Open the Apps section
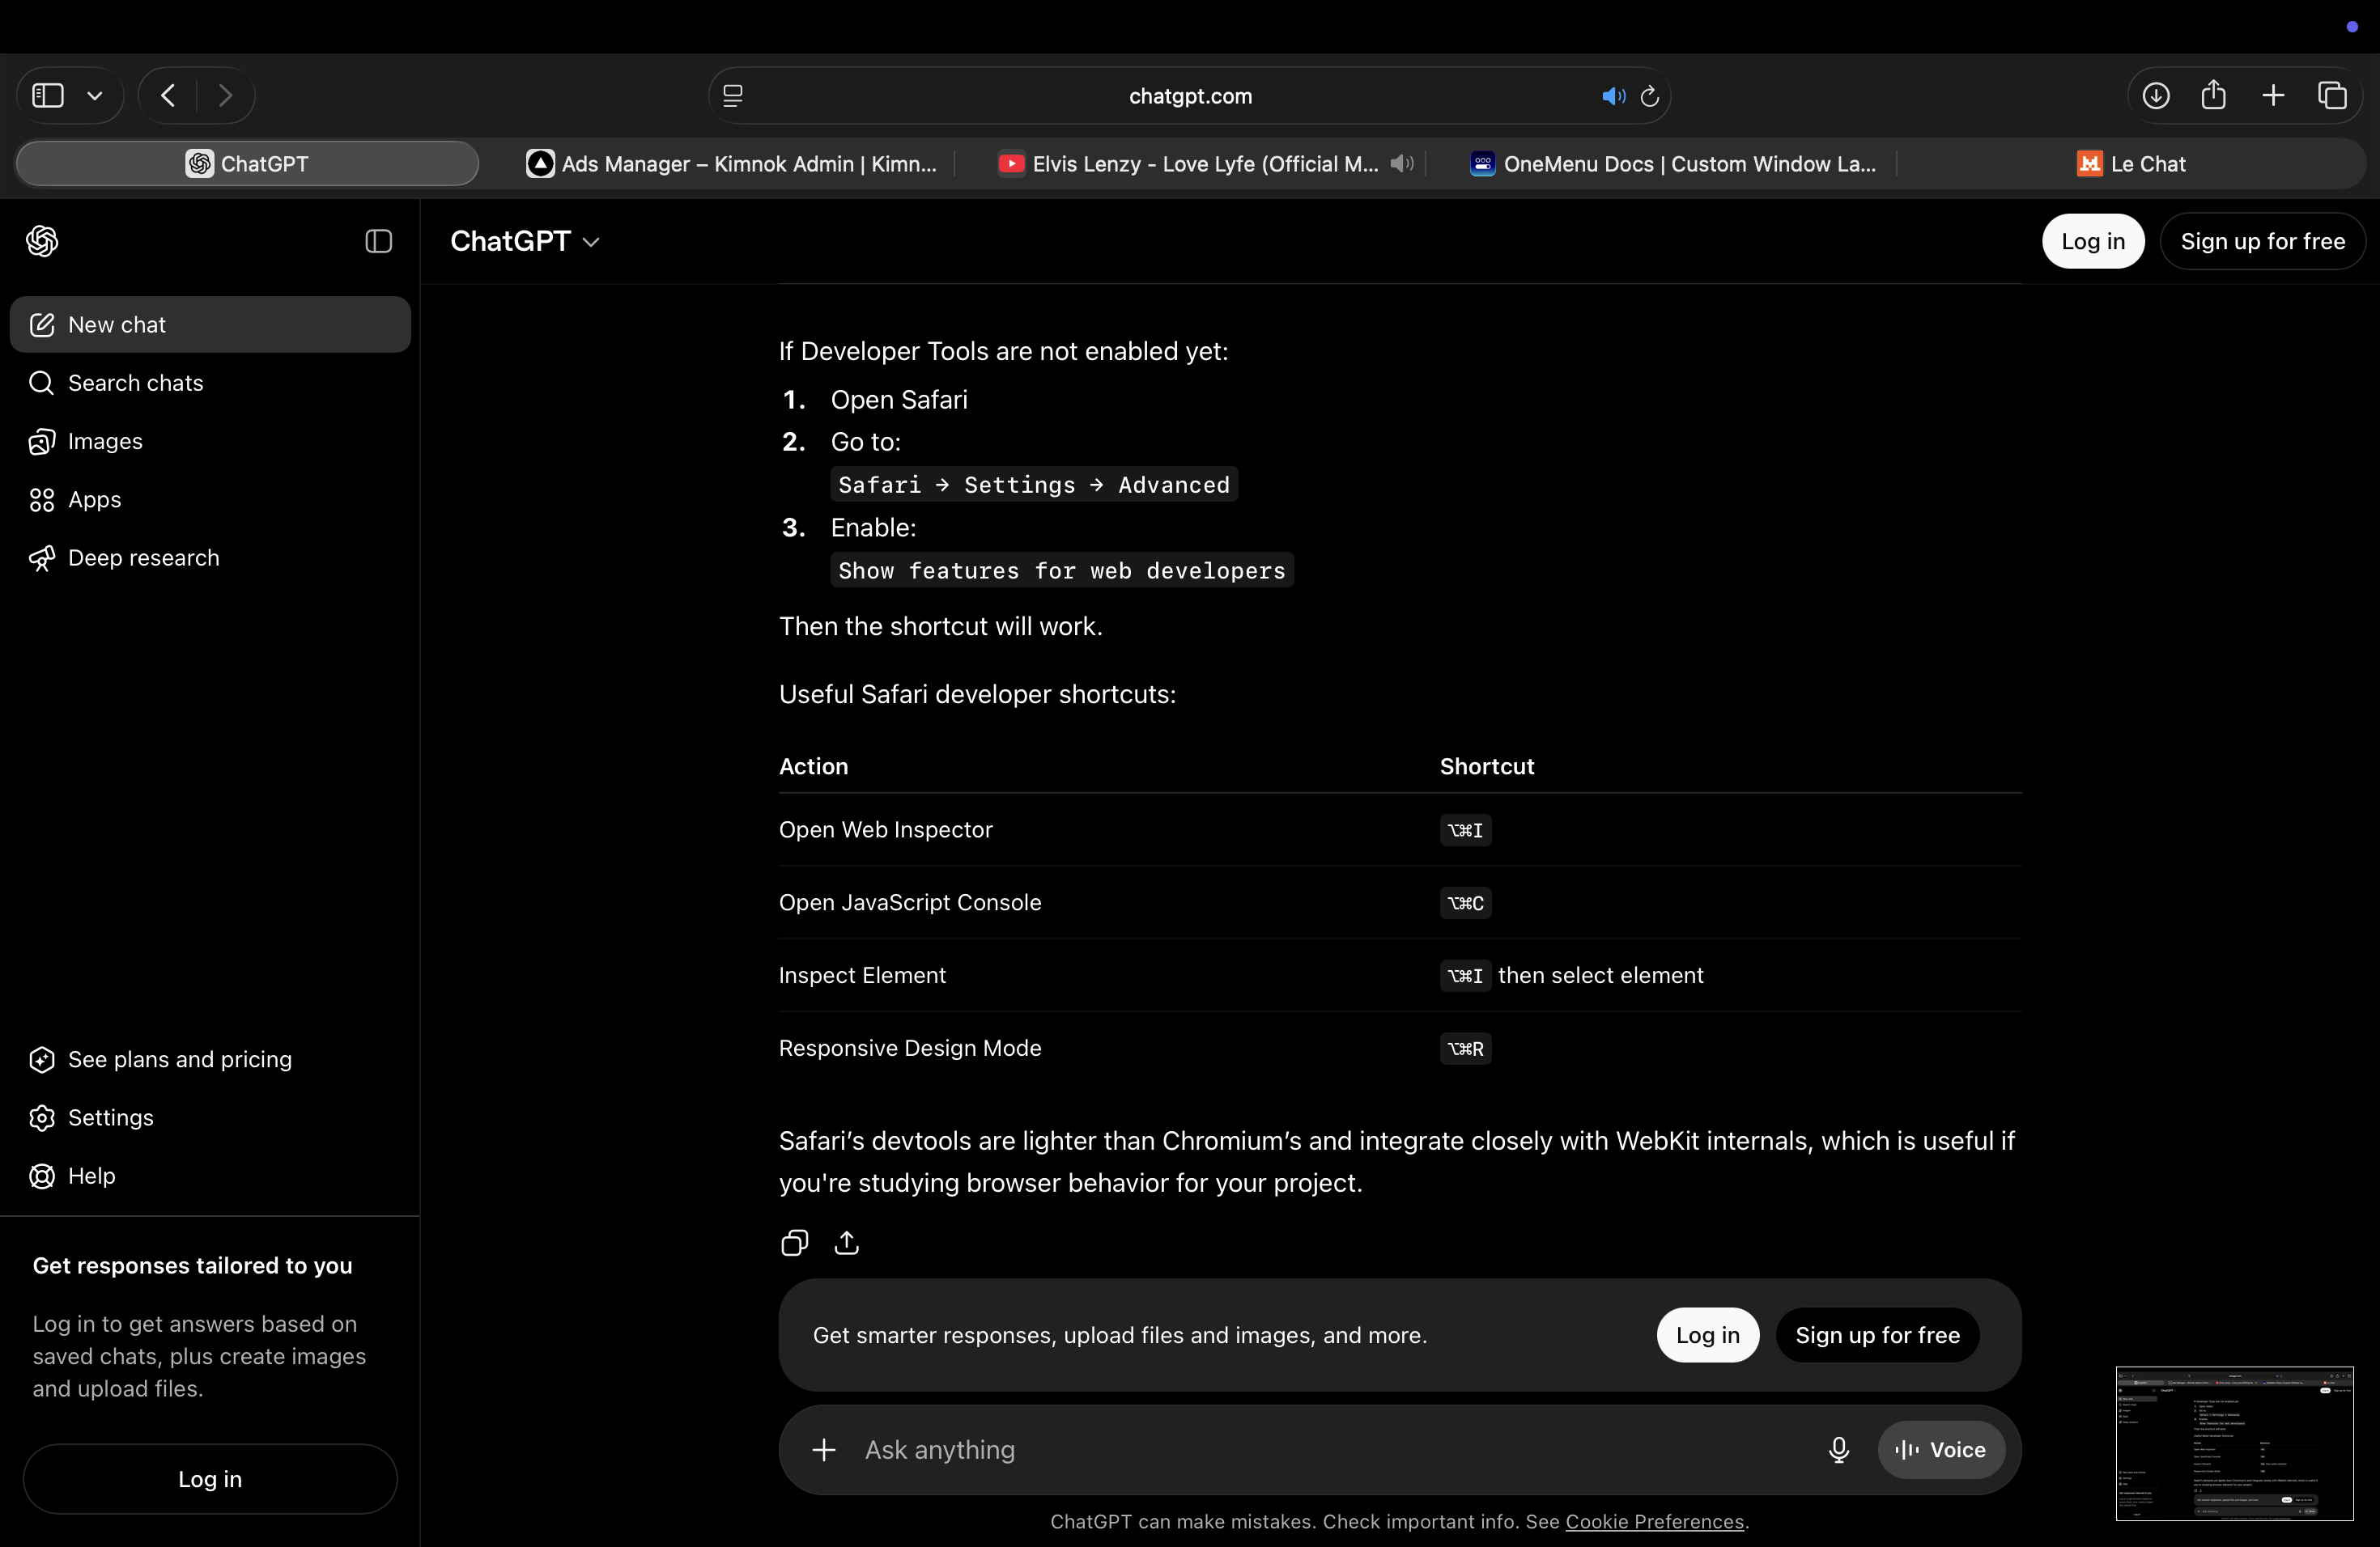The image size is (2380, 1547). pyautogui.click(x=210, y=500)
